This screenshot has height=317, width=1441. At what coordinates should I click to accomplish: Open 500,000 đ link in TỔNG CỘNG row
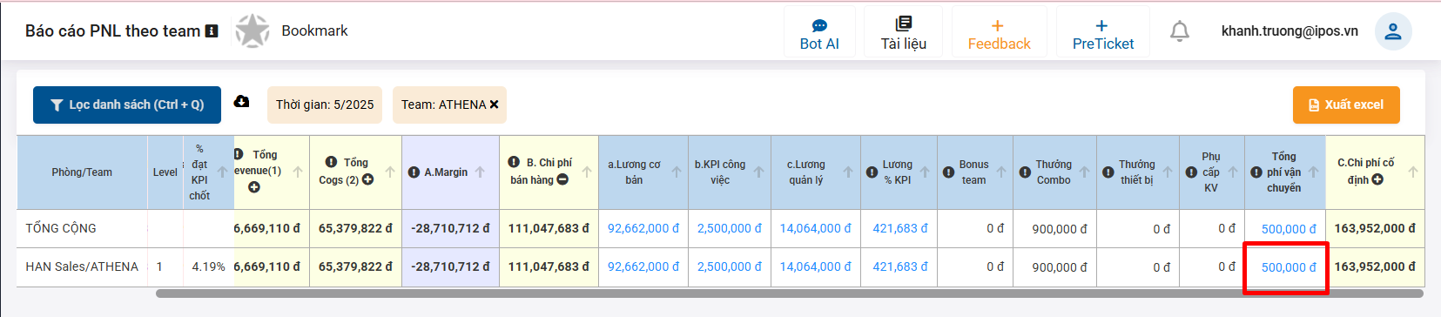1289,229
